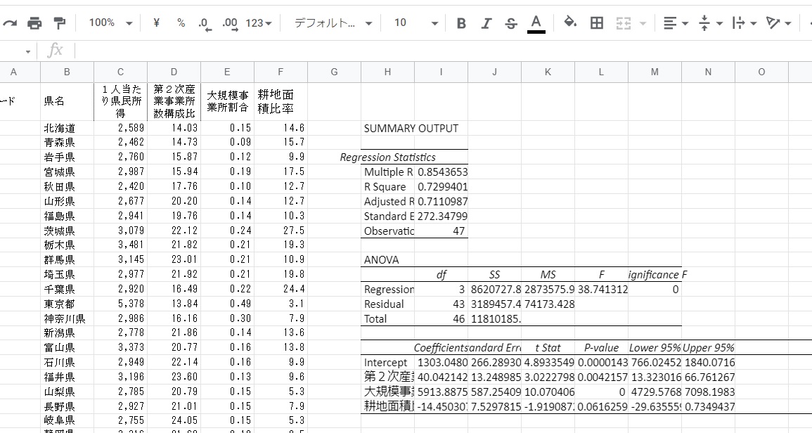Select column B header
812x433 pixels.
[x=67, y=72]
